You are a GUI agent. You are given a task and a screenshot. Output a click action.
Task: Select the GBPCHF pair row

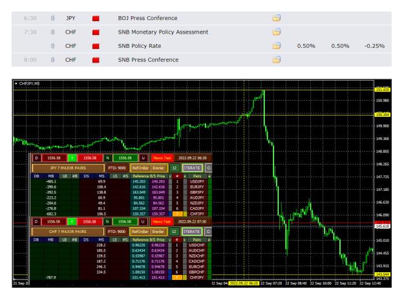(197, 272)
